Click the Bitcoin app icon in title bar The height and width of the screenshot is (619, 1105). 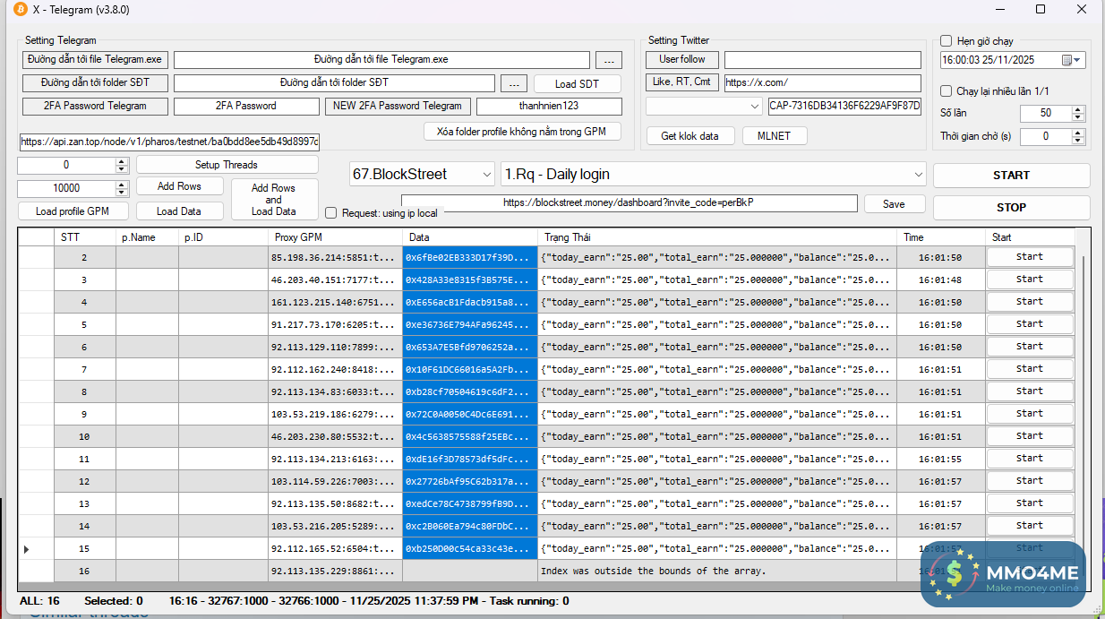(x=20, y=9)
